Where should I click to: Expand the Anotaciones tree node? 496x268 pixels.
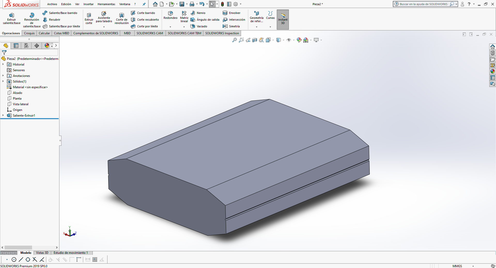tap(3, 76)
